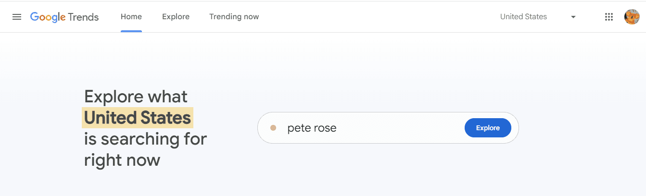
Task: Click the tan dot beside pete rose
Action: point(273,128)
